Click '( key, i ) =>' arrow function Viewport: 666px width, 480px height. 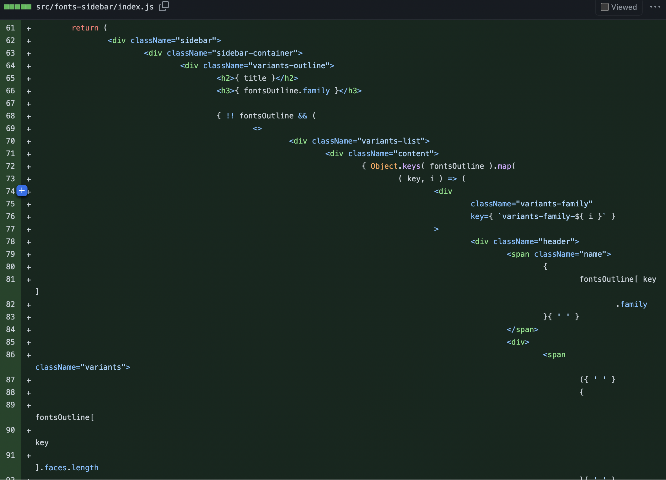(427, 179)
